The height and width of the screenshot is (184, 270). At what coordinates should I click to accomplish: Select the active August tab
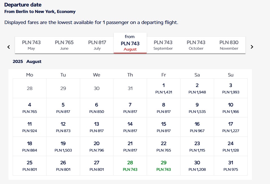[130, 43]
